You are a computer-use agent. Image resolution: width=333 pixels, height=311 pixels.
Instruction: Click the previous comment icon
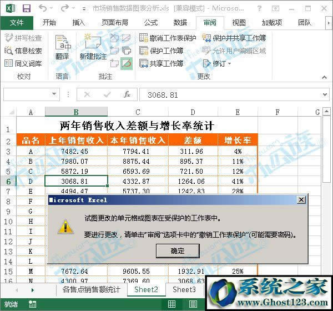114,51
